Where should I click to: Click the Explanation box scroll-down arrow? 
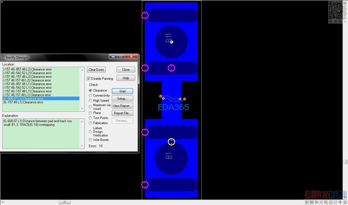pos(82,146)
